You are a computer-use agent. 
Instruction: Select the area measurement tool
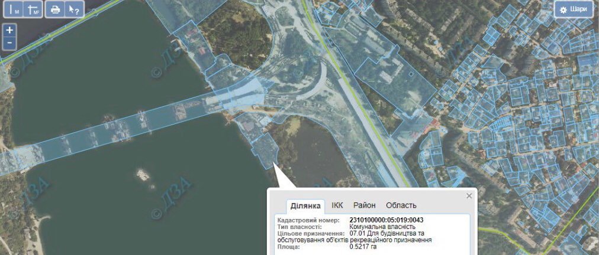point(33,9)
